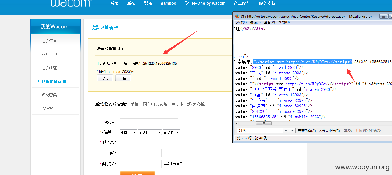Open the province 请选择 dropdown
The height and width of the screenshot is (175, 392).
pyautogui.click(x=150, y=132)
